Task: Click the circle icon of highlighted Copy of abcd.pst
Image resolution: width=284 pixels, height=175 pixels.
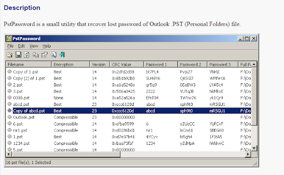Action: (x=10, y=110)
